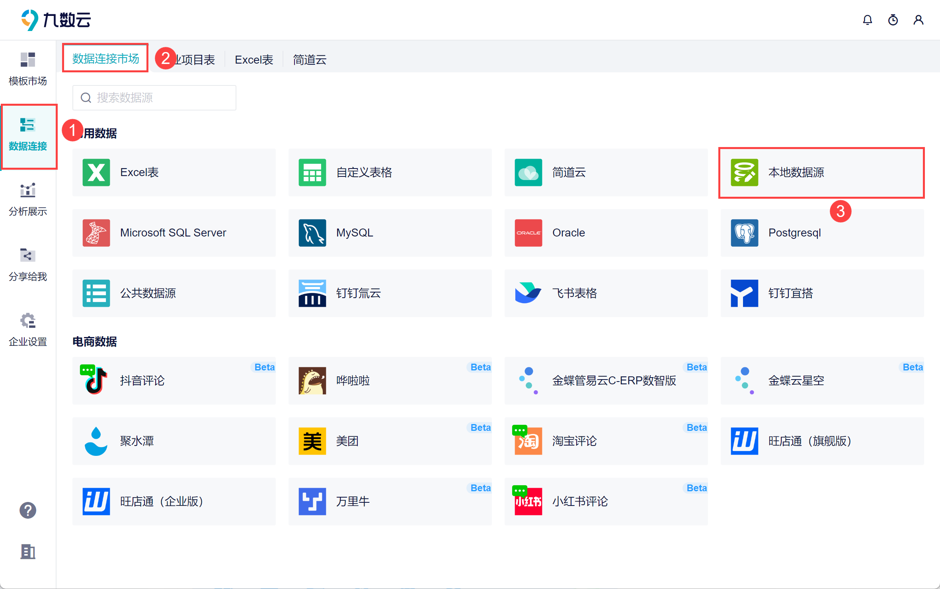
Task: Pick the 飞书表格 connector card
Action: [606, 293]
